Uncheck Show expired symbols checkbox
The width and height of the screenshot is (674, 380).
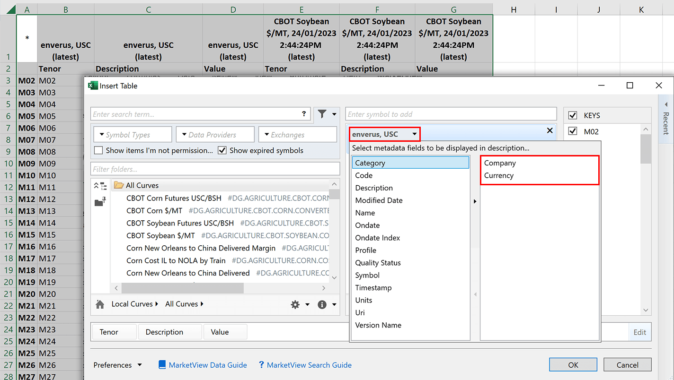click(x=222, y=150)
